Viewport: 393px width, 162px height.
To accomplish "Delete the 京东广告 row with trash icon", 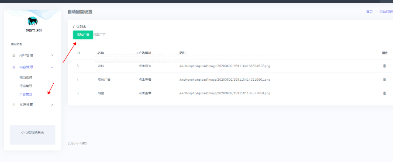I will [384, 79].
